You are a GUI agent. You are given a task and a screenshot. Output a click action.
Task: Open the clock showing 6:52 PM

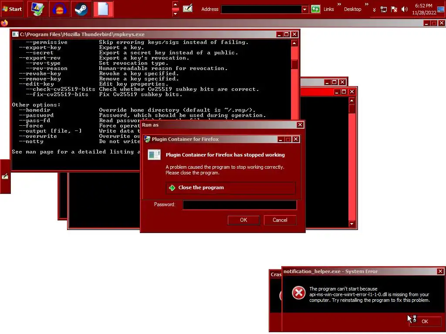[424, 9]
